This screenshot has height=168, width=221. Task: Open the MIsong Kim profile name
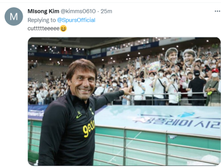(x=43, y=11)
